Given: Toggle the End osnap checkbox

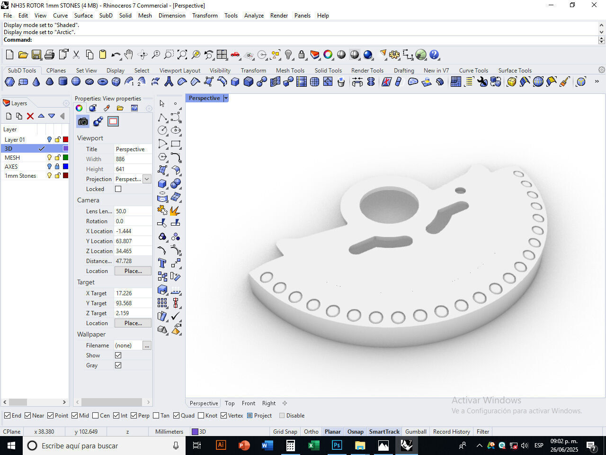Looking at the screenshot, I should pos(7,416).
